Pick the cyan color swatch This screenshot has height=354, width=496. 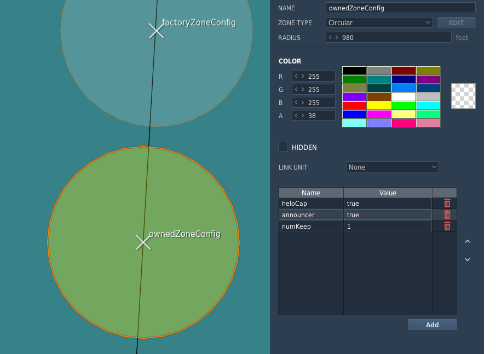point(428,106)
